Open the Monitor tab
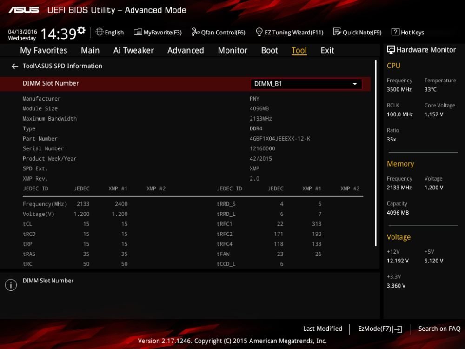The height and width of the screenshot is (349, 465). (x=232, y=50)
